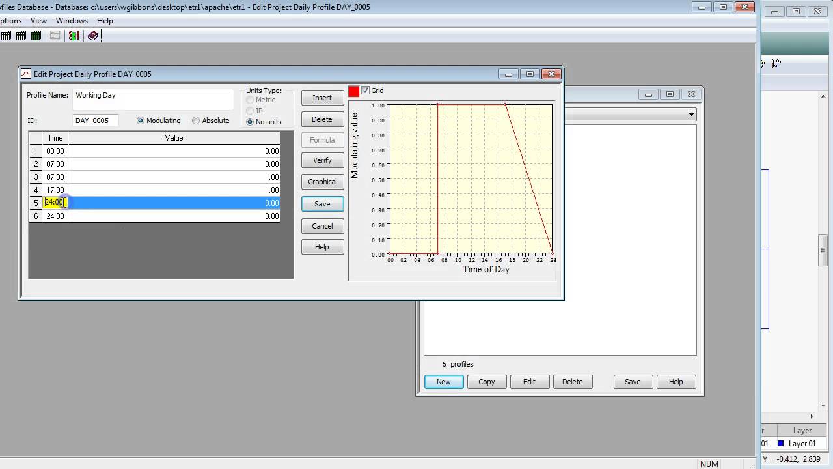Click the 0.00 value cell in row 6
Viewport: 833px width, 469px height.
tap(174, 216)
